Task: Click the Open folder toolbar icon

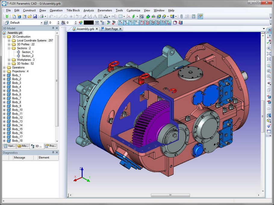Action: [30, 16]
